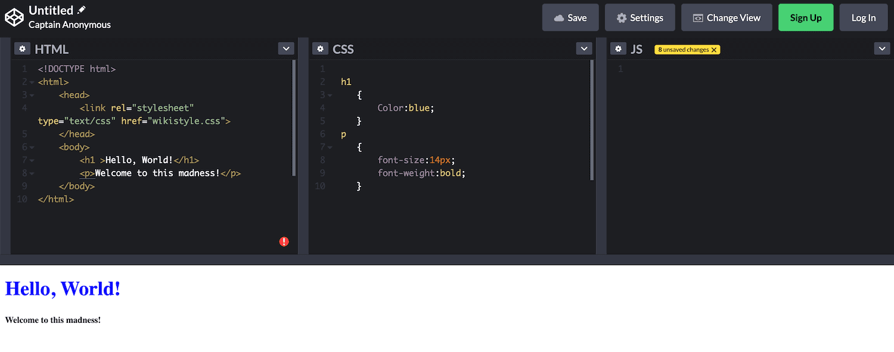Dismiss the unsaved changes badge
The height and width of the screenshot is (352, 894).
pos(714,49)
